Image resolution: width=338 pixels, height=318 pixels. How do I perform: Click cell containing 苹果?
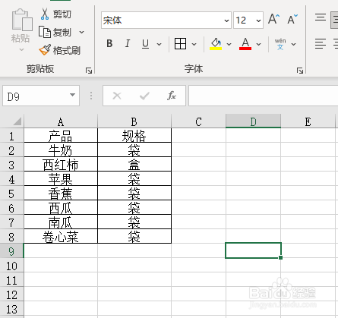pos(61,179)
